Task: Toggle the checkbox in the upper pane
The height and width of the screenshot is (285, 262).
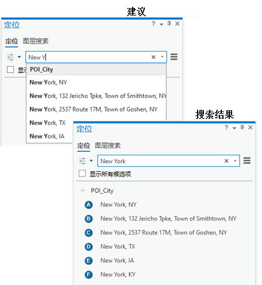Action: click(10, 70)
